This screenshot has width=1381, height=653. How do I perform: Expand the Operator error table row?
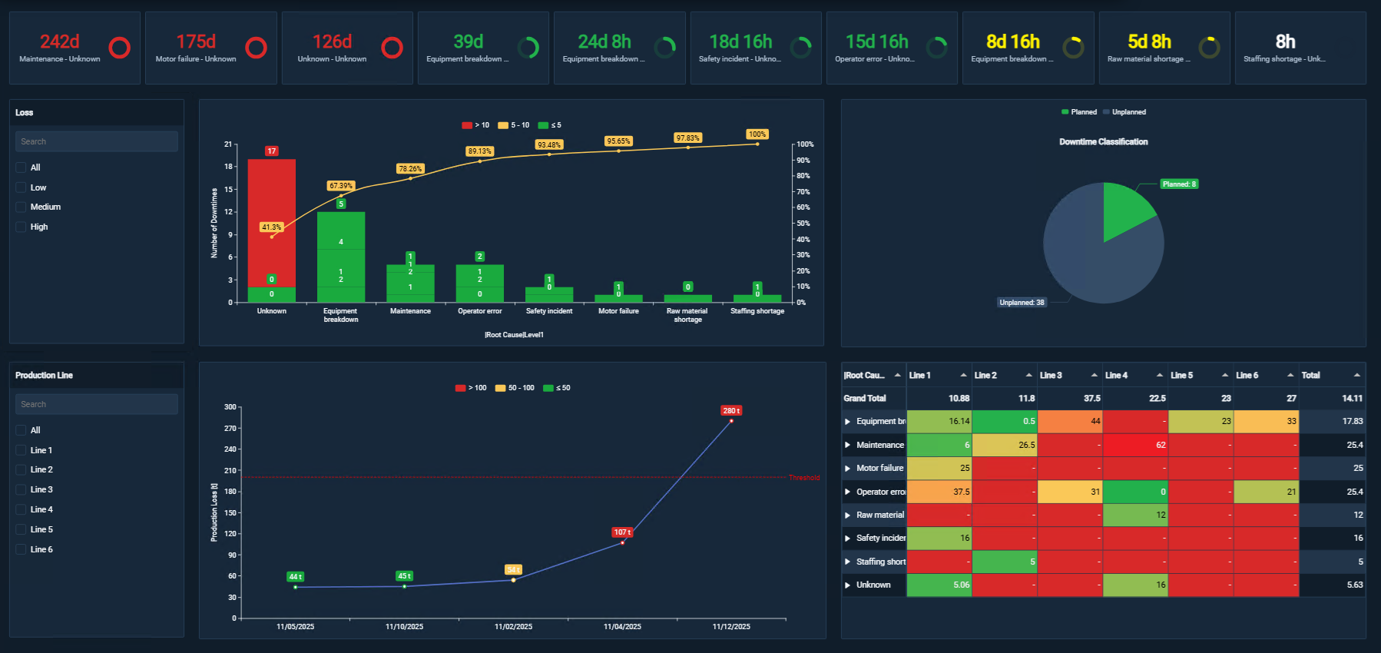click(847, 492)
